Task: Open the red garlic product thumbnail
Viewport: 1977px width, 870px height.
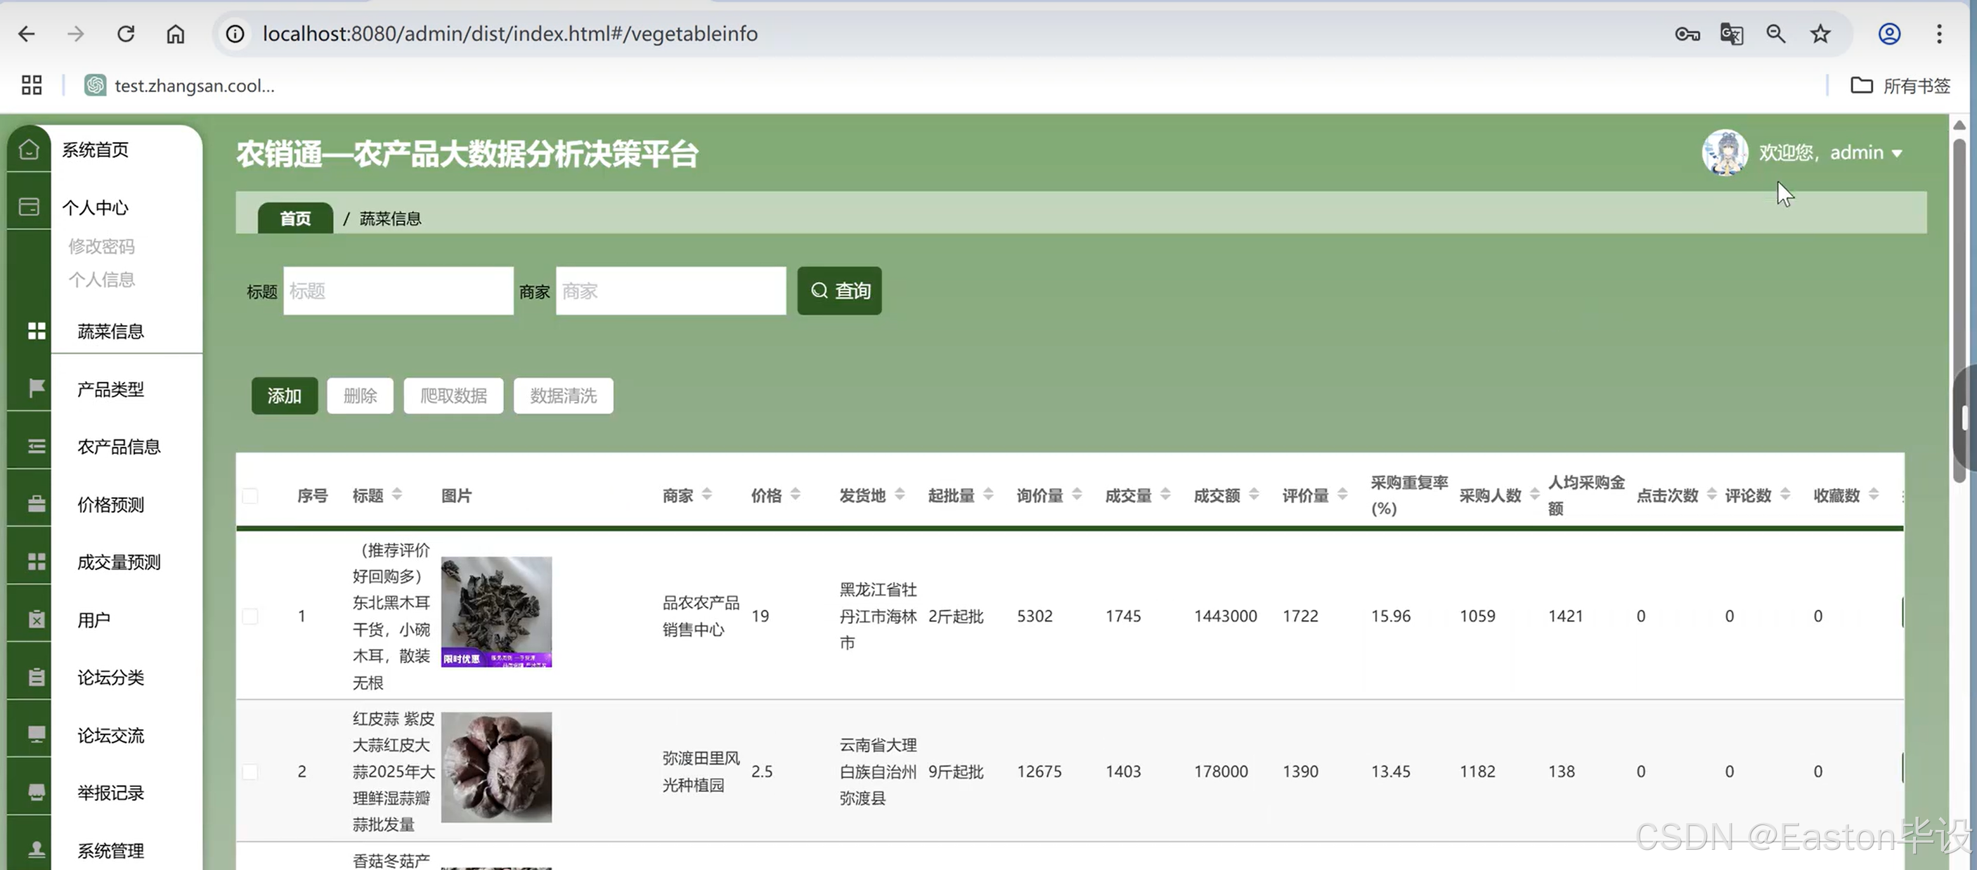Action: [x=496, y=767]
